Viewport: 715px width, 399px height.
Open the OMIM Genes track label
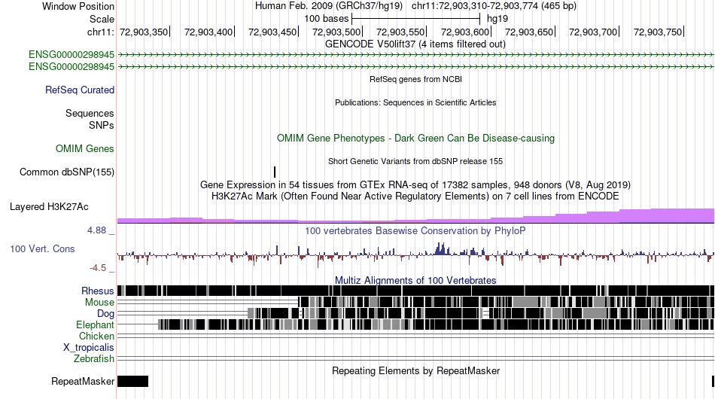coord(84,148)
